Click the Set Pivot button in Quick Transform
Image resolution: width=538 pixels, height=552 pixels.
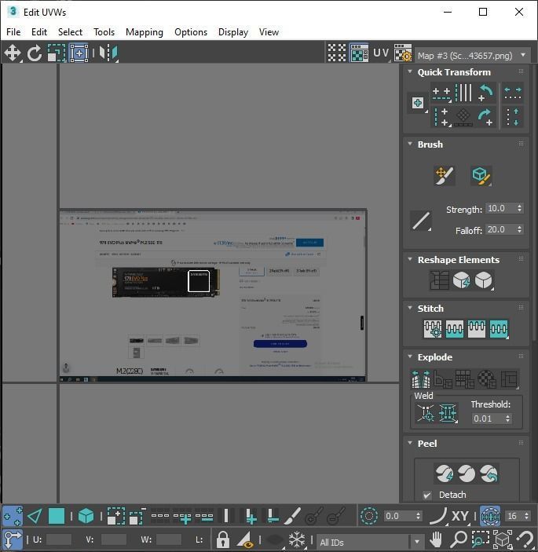pos(418,103)
